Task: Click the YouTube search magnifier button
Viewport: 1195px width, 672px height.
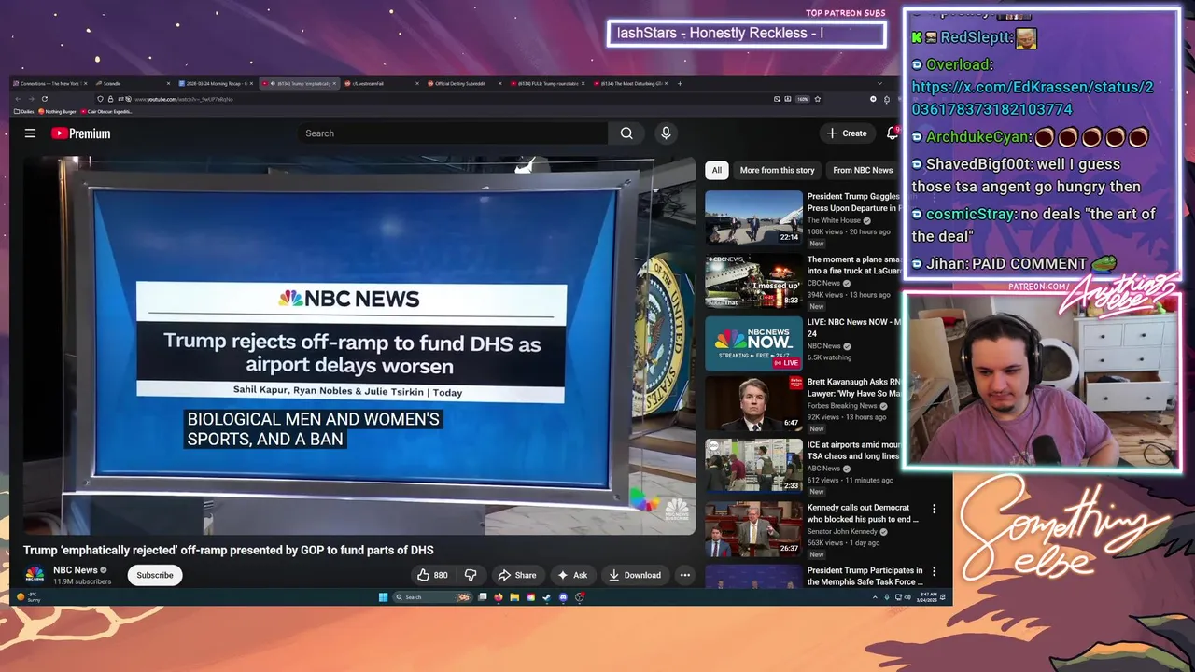Action: (x=626, y=133)
